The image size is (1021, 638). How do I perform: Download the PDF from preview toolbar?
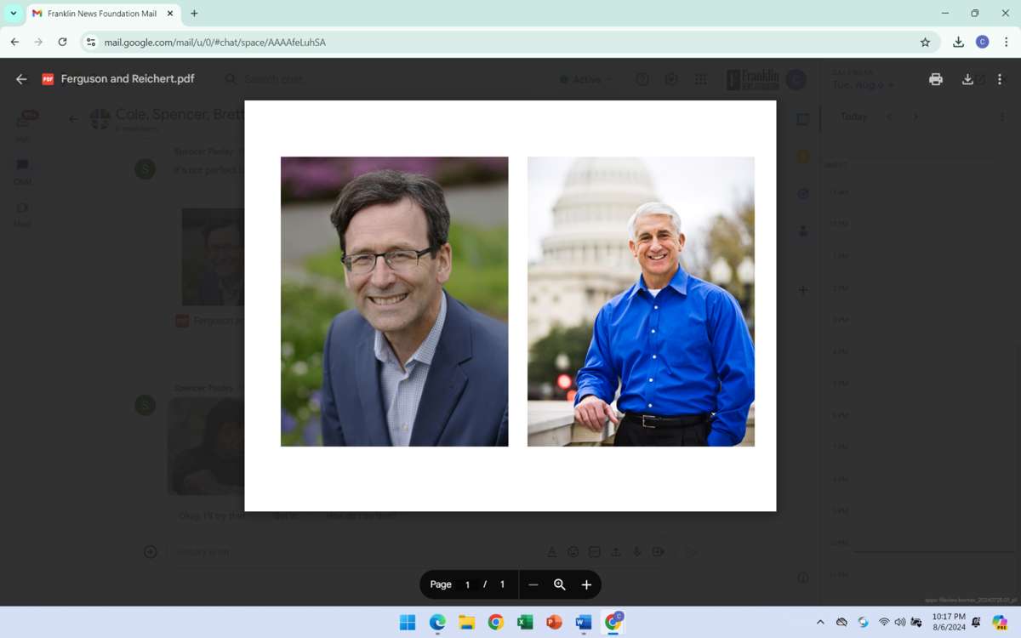click(x=967, y=79)
